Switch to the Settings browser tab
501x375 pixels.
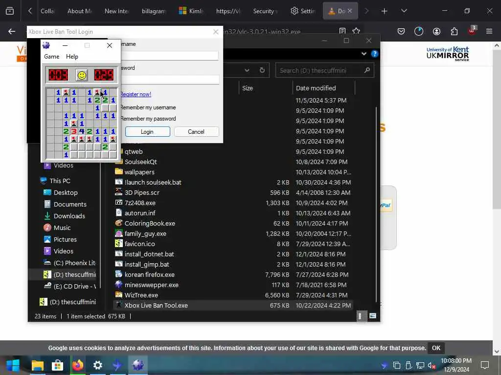[303, 11]
